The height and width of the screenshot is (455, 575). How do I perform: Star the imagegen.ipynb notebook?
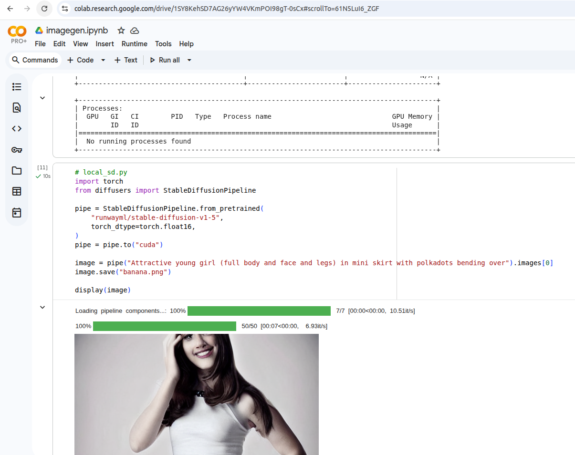click(x=121, y=31)
